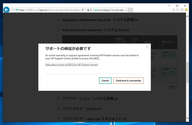
Task: Click the Cancel button in dialog
Action: (x=105, y=81)
